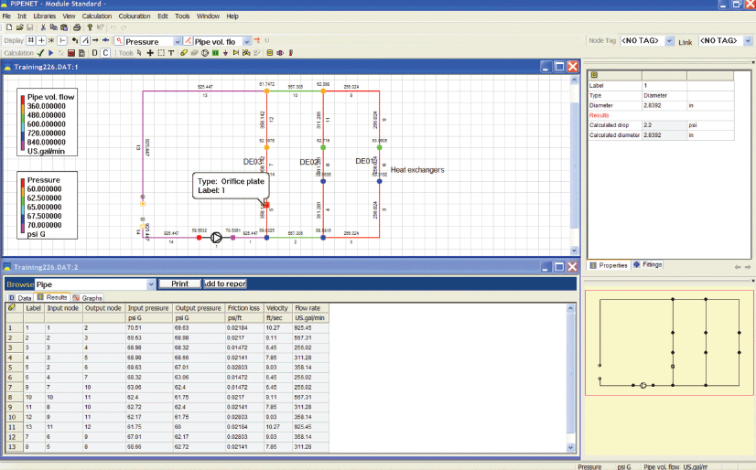Screen dimensions: 756x470
Task: Toggle link label display button
Action: click(x=85, y=40)
